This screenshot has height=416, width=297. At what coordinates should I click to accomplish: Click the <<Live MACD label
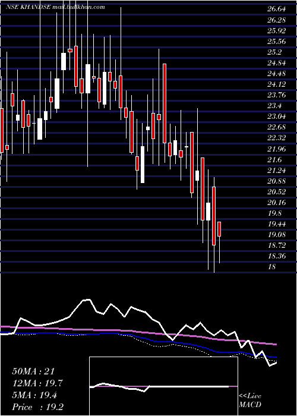click(250, 401)
